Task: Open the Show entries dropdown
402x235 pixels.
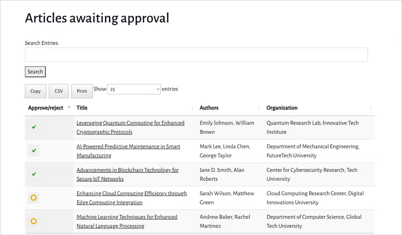Action: (x=134, y=89)
